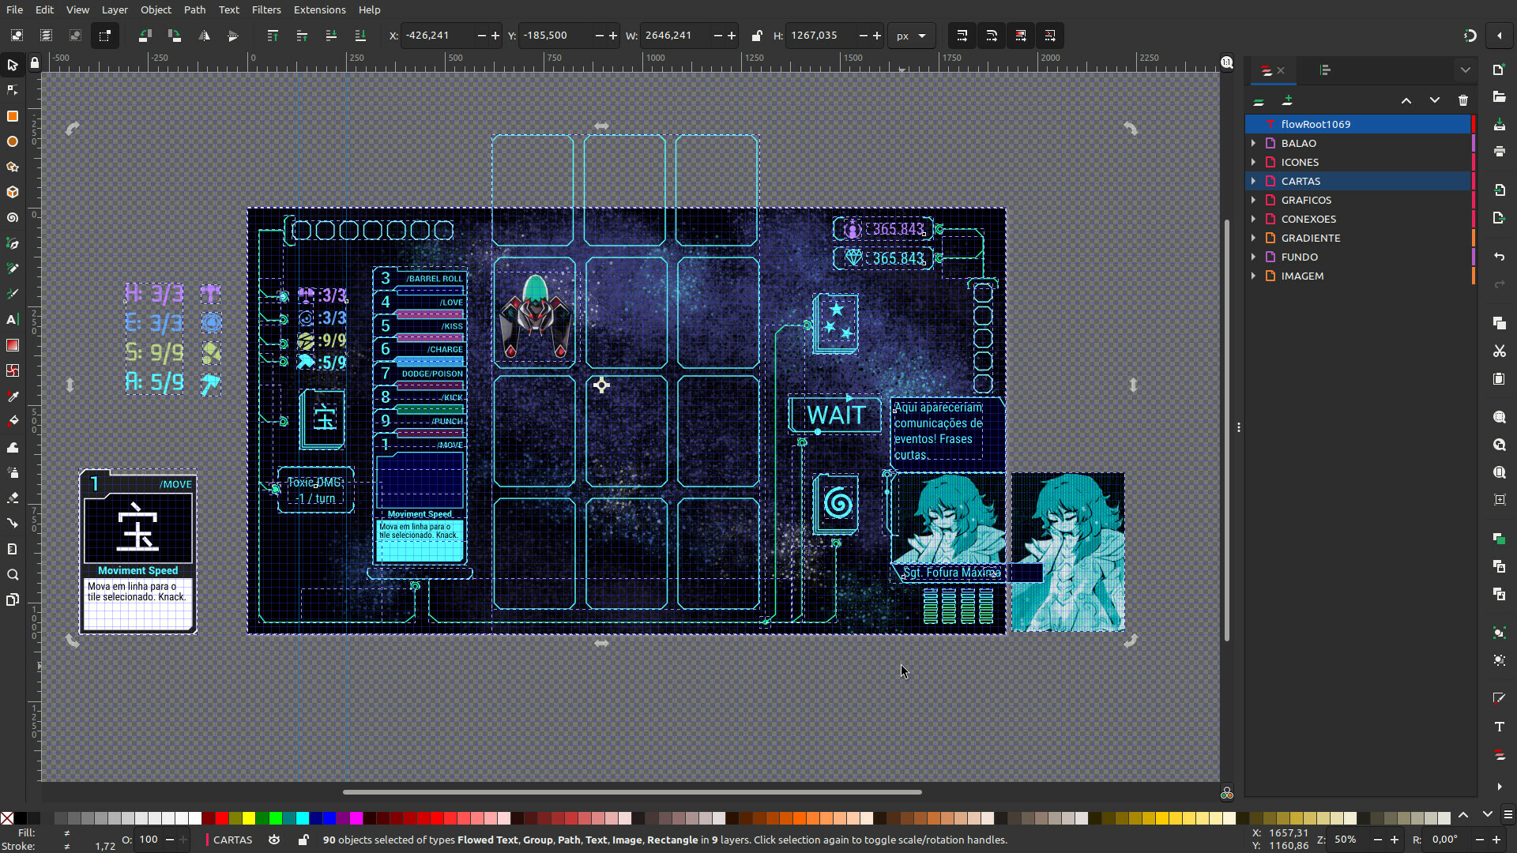This screenshot has width=1517, height=853.
Task: Open the Extensions menu
Action: (319, 9)
